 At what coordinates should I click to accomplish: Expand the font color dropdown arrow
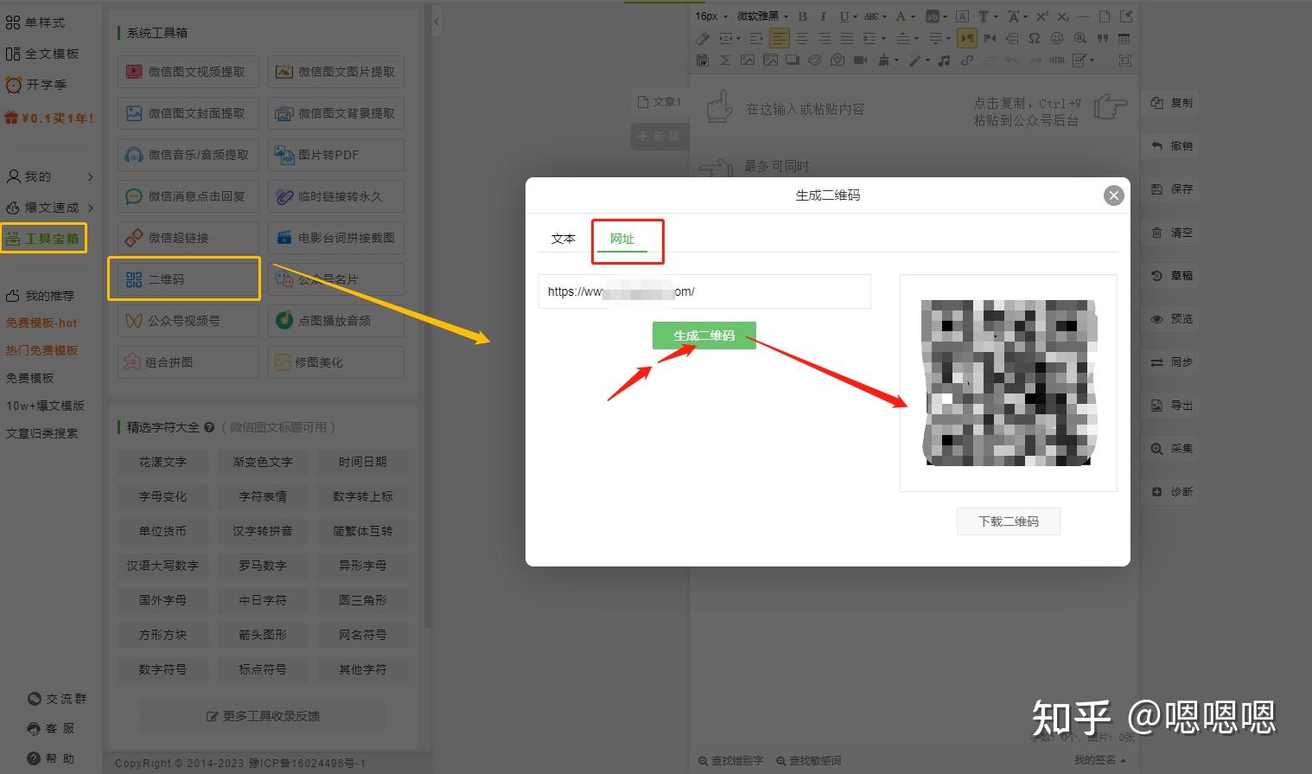913,16
